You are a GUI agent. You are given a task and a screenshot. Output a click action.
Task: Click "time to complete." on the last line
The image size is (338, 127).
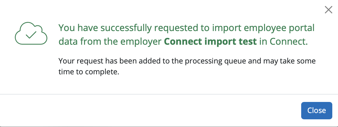click(88, 72)
